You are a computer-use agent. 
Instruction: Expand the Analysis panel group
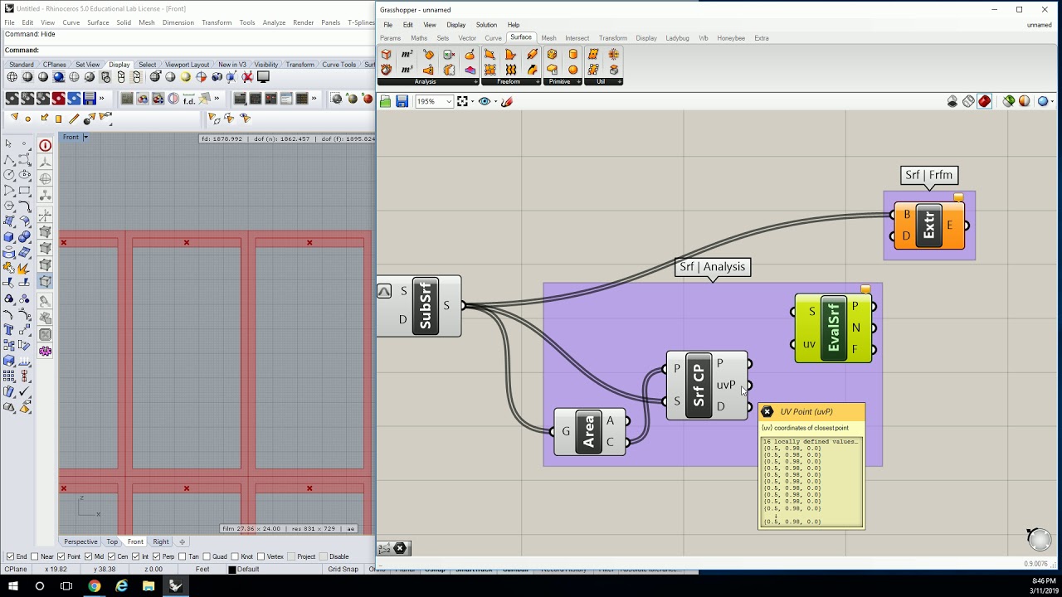pyautogui.click(x=476, y=82)
